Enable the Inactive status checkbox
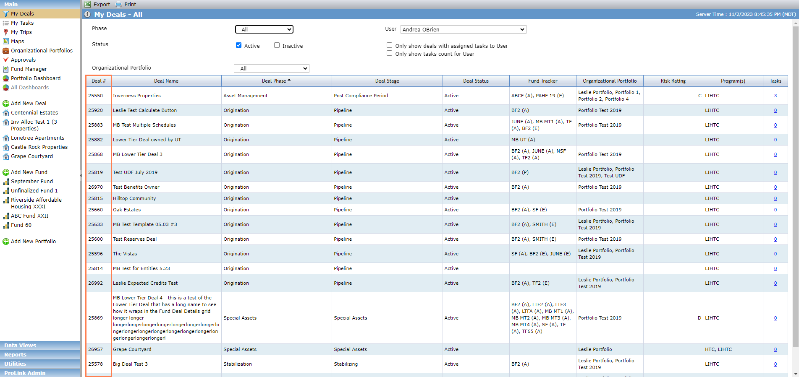The height and width of the screenshot is (377, 799). (277, 45)
